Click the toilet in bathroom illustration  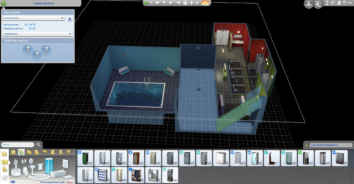(x=25, y=172)
